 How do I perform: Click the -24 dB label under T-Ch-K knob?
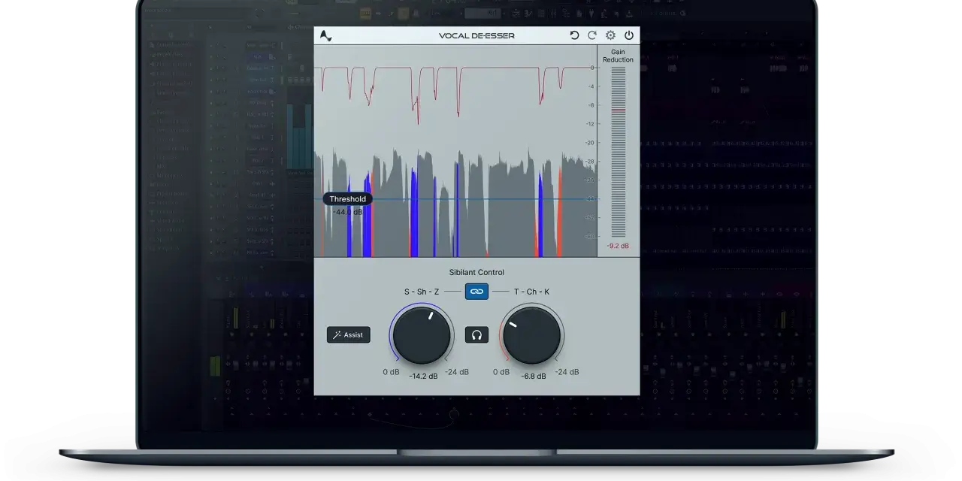(x=567, y=371)
